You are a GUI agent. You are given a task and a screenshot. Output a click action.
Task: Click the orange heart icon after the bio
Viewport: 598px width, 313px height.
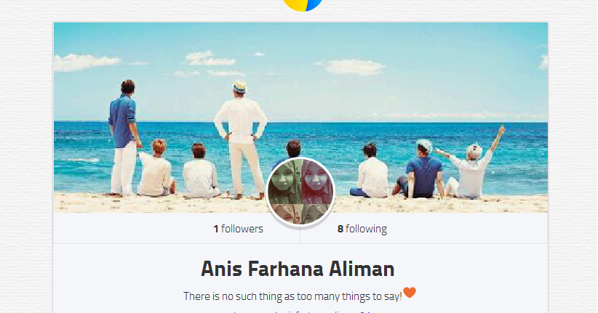(410, 293)
